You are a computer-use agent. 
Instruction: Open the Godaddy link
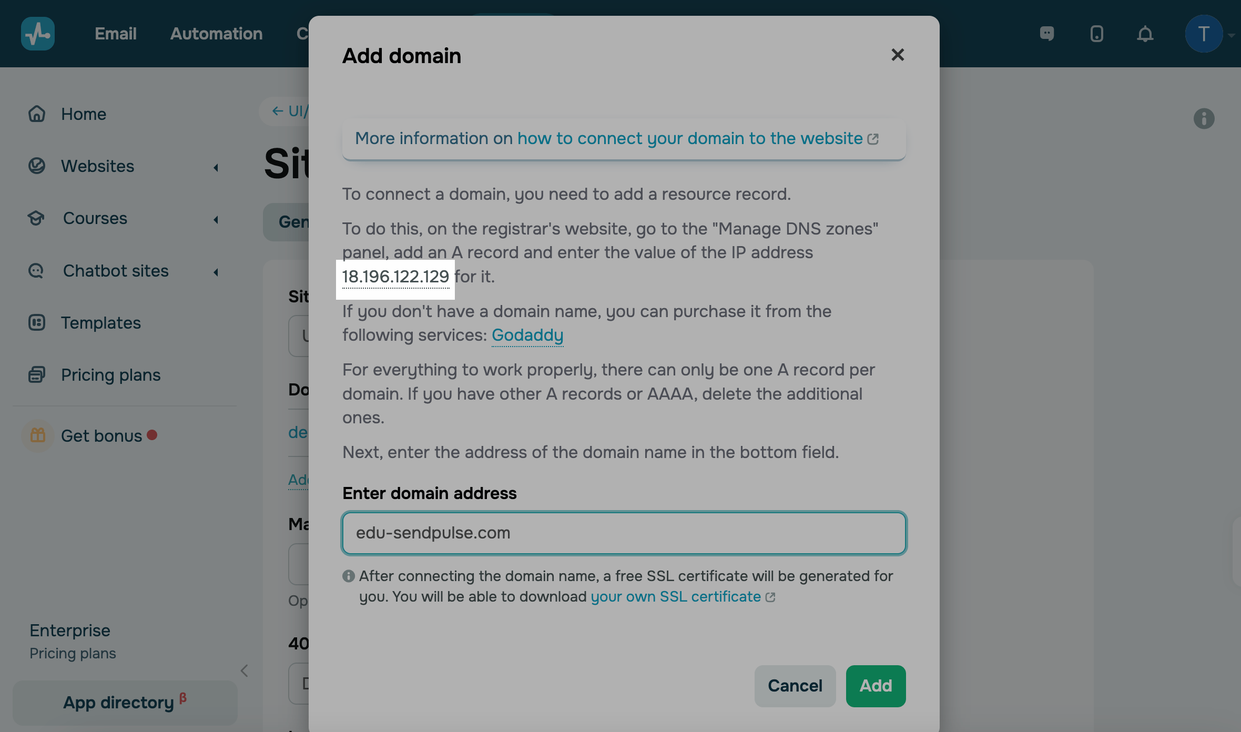tap(527, 335)
